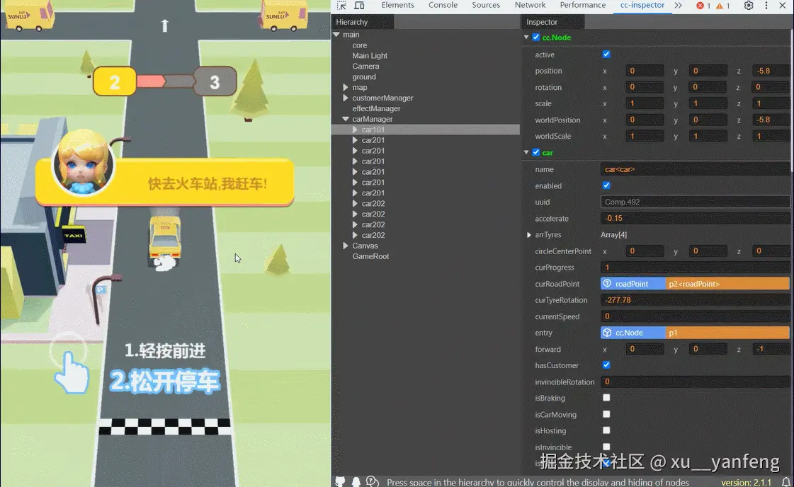Viewport: 794px width, 487px height.
Task: Click the accelerate value field
Action: pos(695,218)
